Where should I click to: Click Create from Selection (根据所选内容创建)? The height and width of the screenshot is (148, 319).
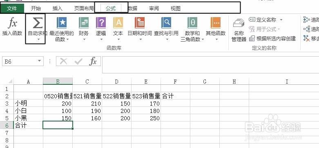272,38
